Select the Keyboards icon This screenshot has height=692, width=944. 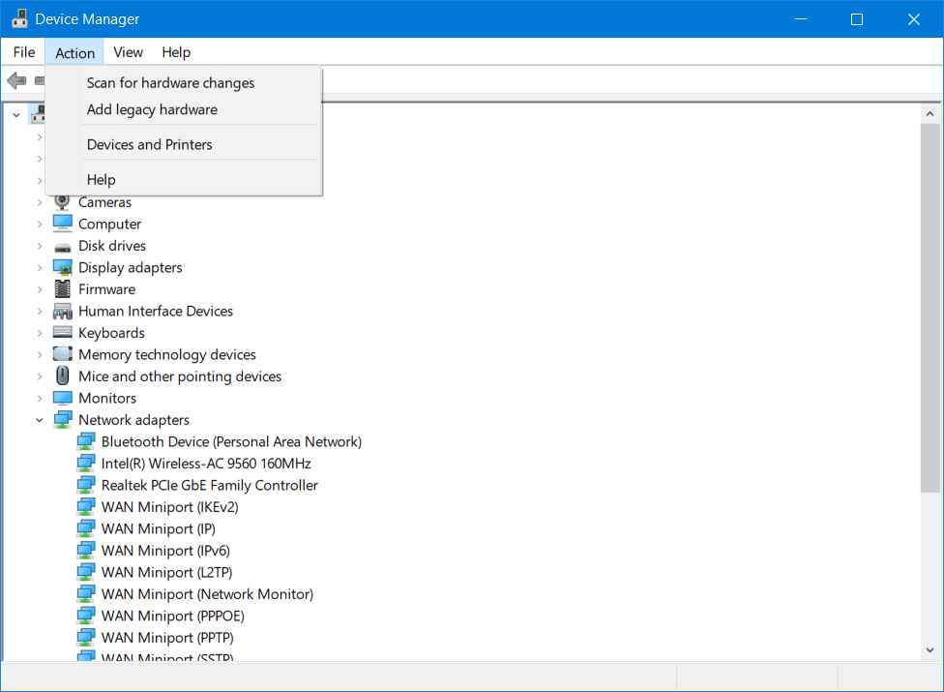pos(62,332)
